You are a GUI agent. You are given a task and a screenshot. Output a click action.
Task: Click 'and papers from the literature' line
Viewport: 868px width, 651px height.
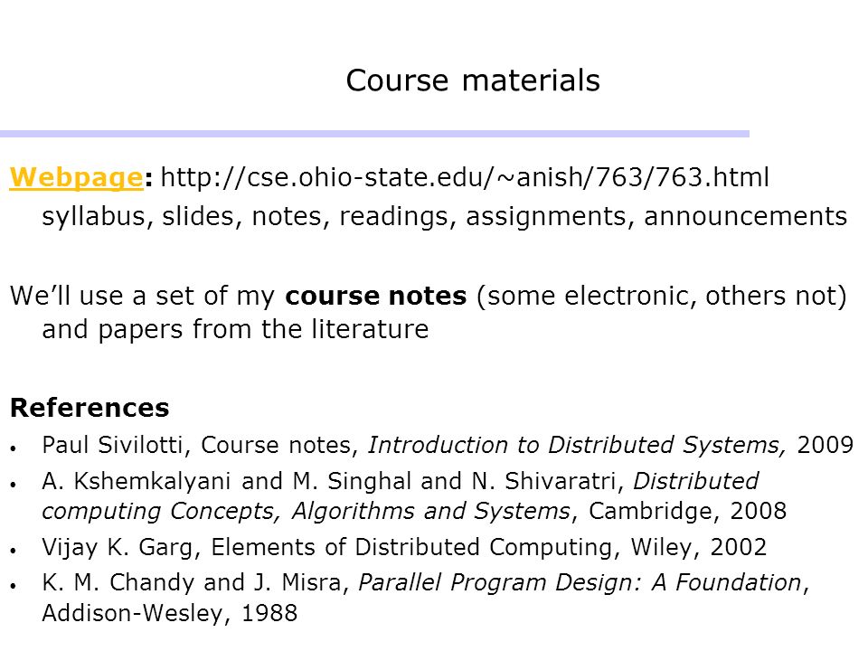tap(235, 329)
